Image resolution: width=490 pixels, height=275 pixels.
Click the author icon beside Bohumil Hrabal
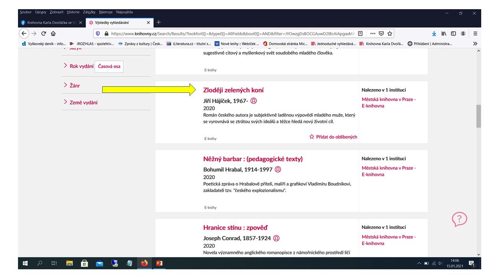click(x=278, y=169)
